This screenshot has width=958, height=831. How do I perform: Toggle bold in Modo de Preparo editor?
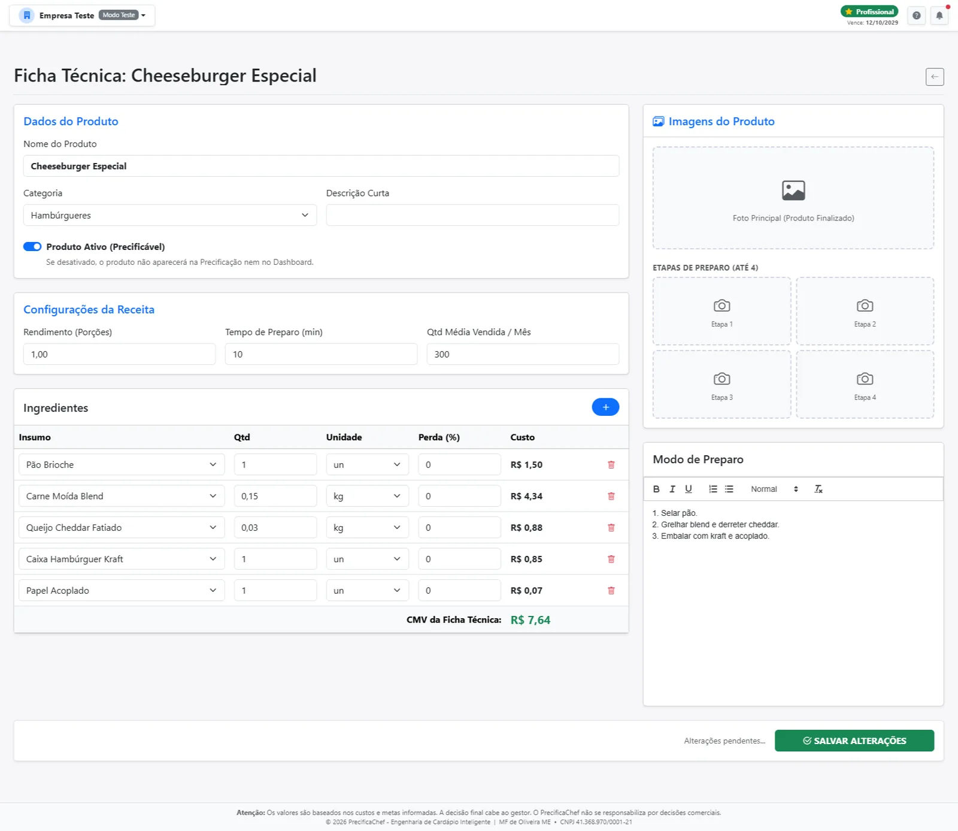tap(656, 489)
